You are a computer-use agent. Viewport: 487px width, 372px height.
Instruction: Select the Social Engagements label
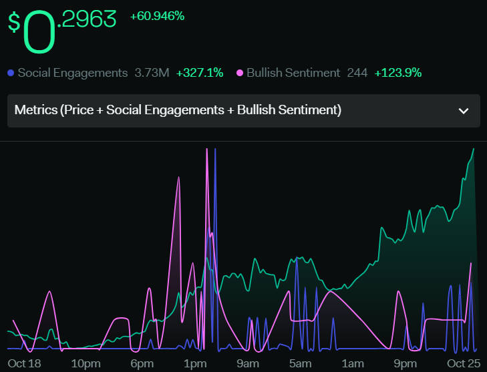coord(73,73)
